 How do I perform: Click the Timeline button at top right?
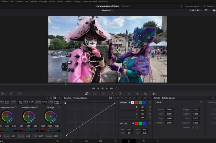209,6
